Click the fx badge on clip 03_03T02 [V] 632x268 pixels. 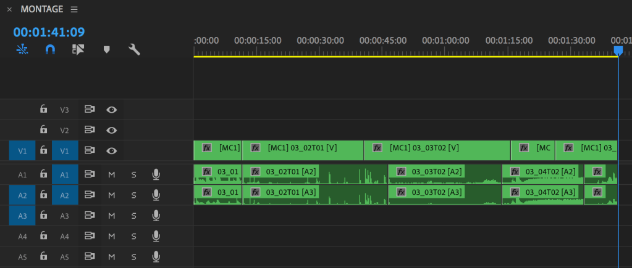click(x=376, y=148)
